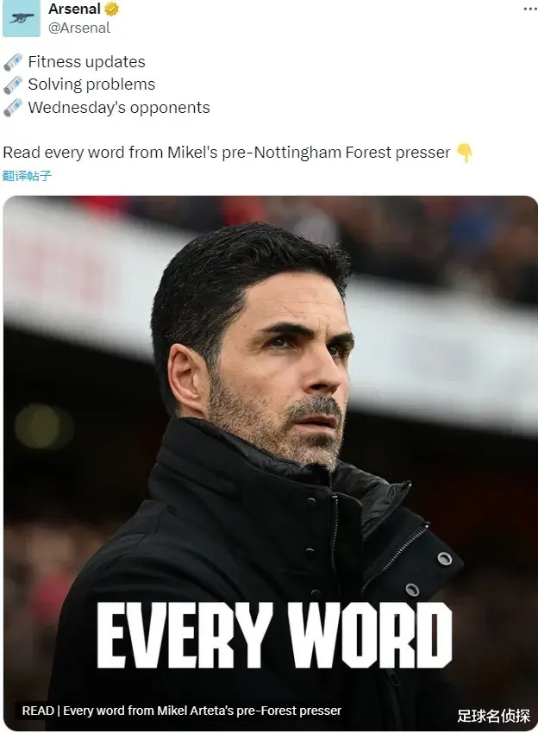Click newspaper emoji beside Solving problems
Image resolution: width=538 pixels, height=733 pixels.
click(x=13, y=85)
